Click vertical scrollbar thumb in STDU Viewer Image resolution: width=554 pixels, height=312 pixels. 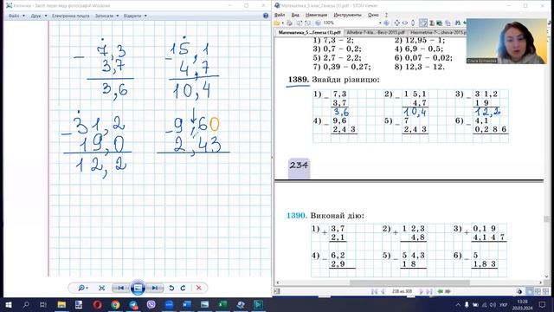(547, 219)
